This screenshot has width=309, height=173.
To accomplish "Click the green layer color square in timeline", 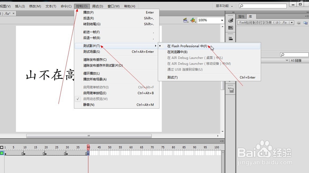I will coord(2,153).
